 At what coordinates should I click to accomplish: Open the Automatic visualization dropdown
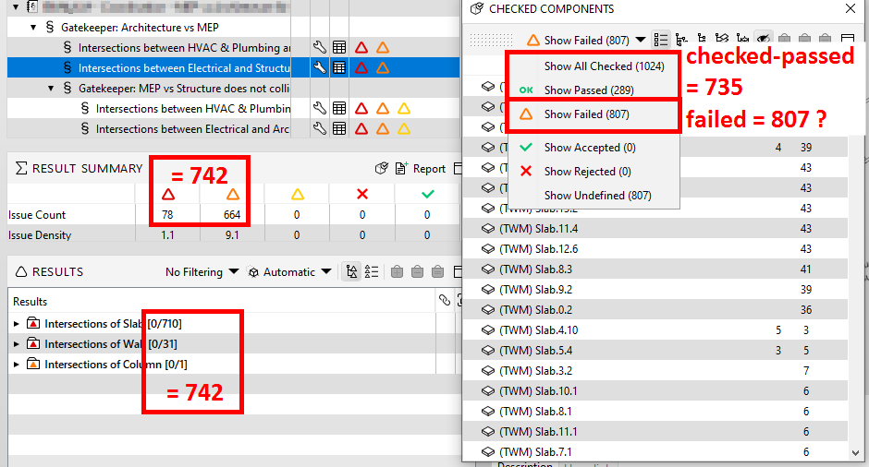click(x=289, y=272)
